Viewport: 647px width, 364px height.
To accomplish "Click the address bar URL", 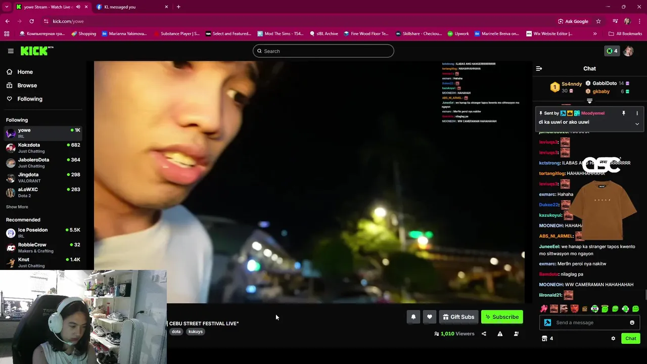I will (x=68, y=21).
